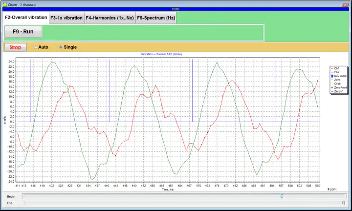Toggle ZeroPoint legend entry
The image size is (352, 211).
coord(339,87)
